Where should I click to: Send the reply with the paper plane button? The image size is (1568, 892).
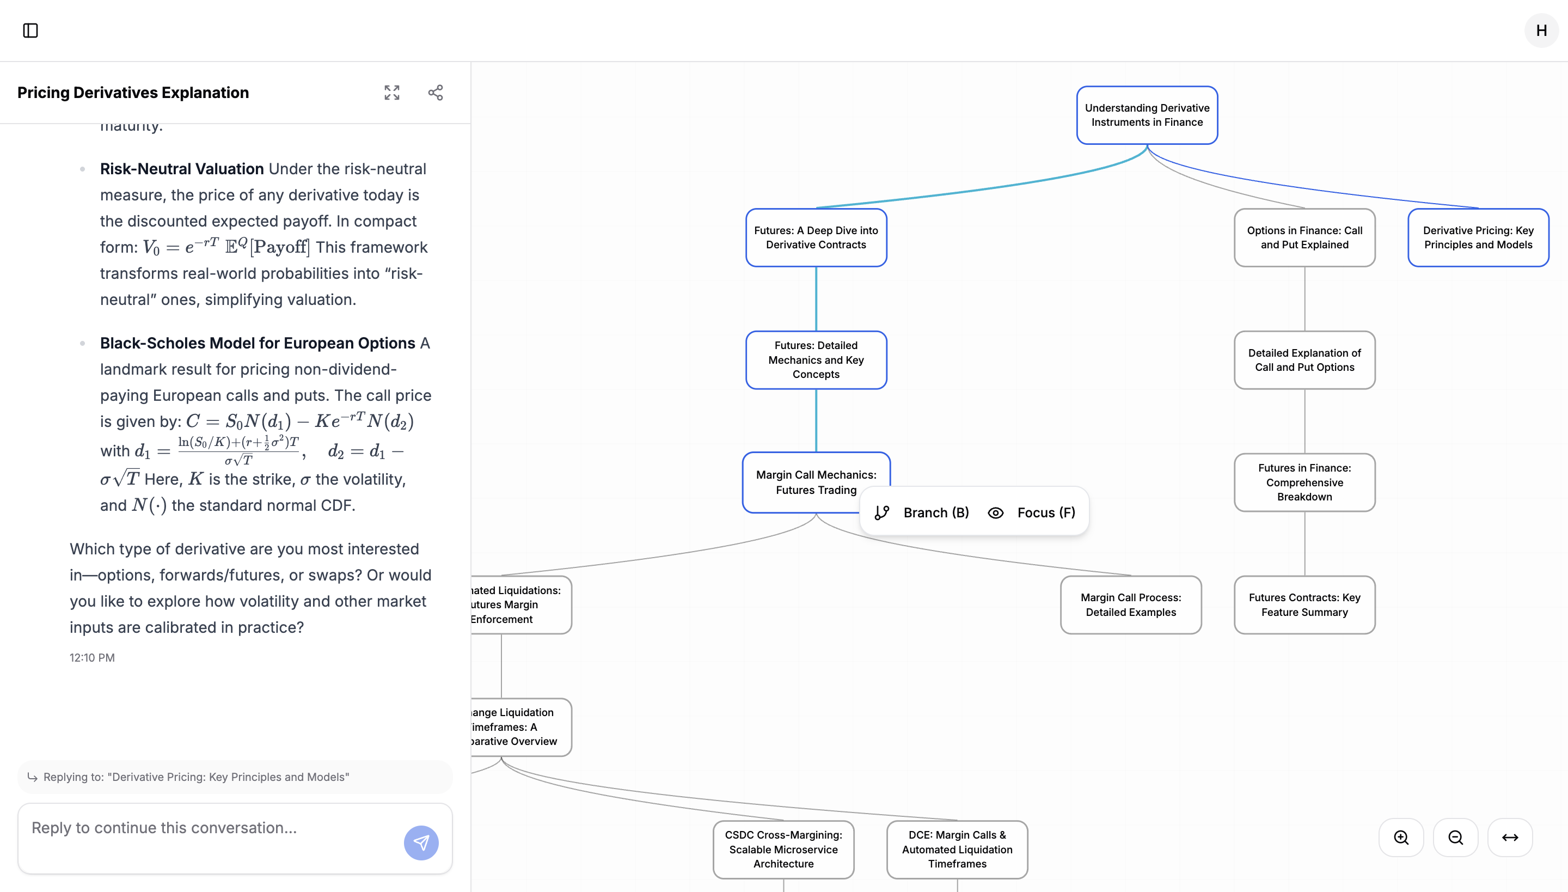click(421, 843)
